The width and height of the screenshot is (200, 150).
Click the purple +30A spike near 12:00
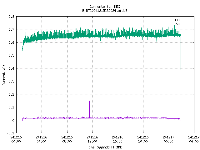89,109
